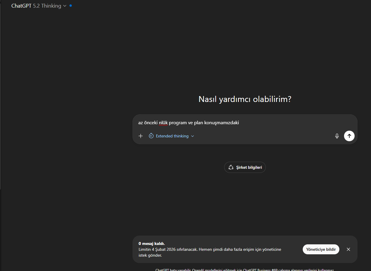Send the message with the arrow button
The width and height of the screenshot is (371, 271).
click(349, 136)
